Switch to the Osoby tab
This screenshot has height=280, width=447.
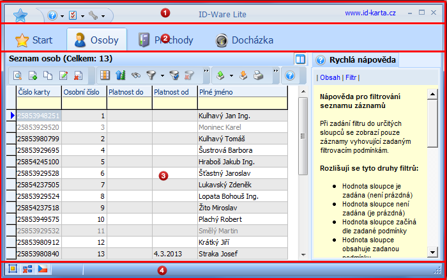[96, 40]
